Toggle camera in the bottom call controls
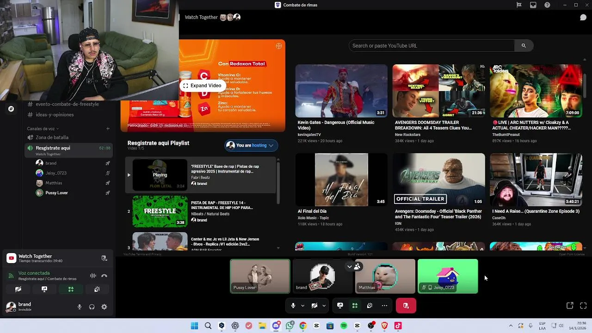Screen dimensions: 592x333 (x=314, y=305)
